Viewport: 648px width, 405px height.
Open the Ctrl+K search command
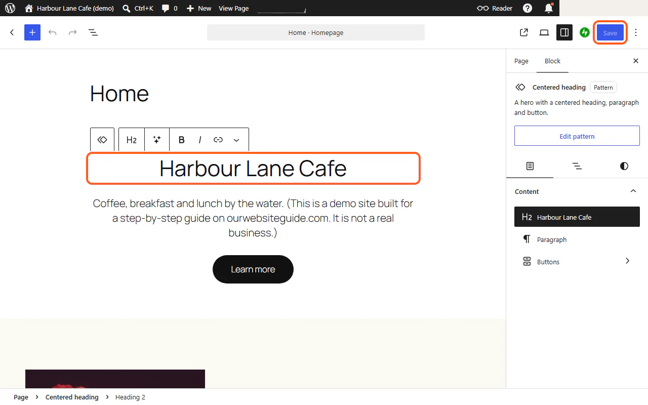point(138,8)
